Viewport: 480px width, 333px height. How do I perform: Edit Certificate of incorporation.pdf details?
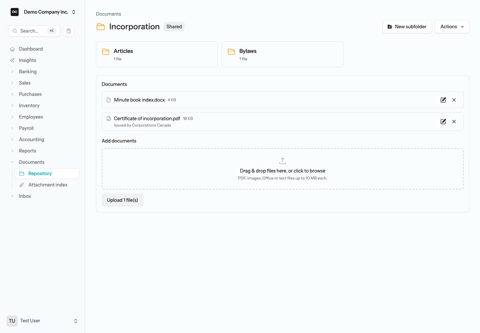pos(443,122)
